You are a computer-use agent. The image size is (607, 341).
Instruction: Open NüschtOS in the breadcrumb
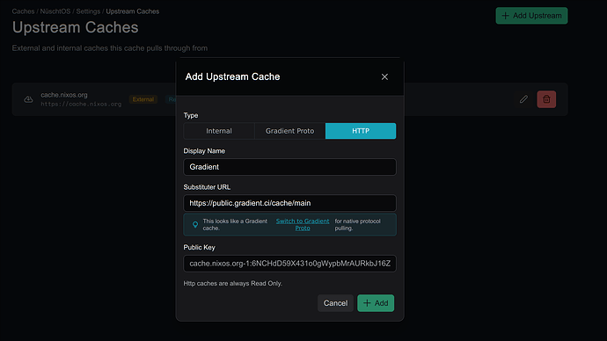55,11
